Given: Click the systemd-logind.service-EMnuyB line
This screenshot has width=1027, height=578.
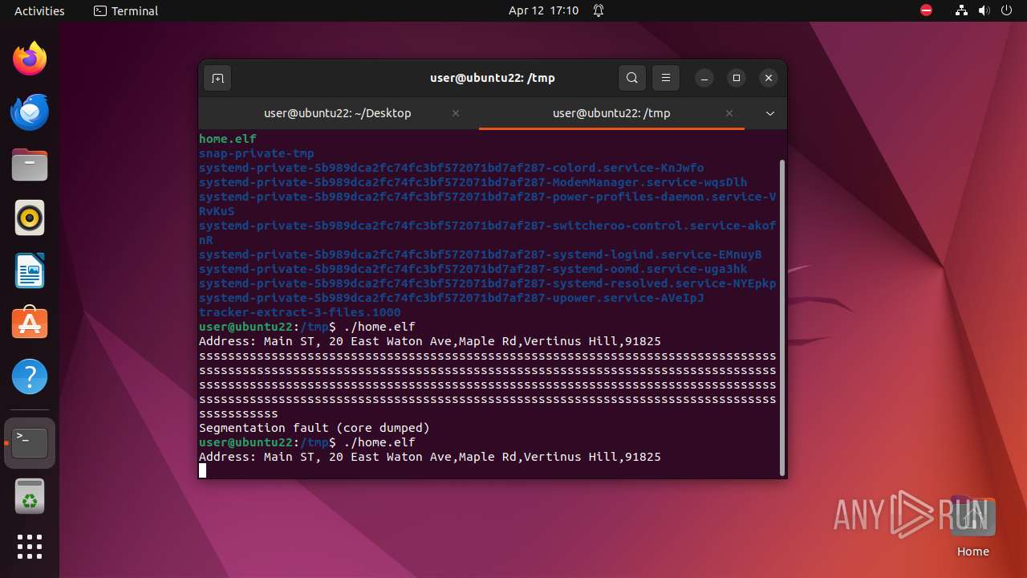Looking at the screenshot, I should [x=481, y=254].
